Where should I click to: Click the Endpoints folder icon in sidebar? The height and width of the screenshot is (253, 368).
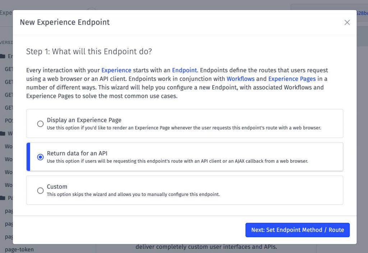point(3,56)
